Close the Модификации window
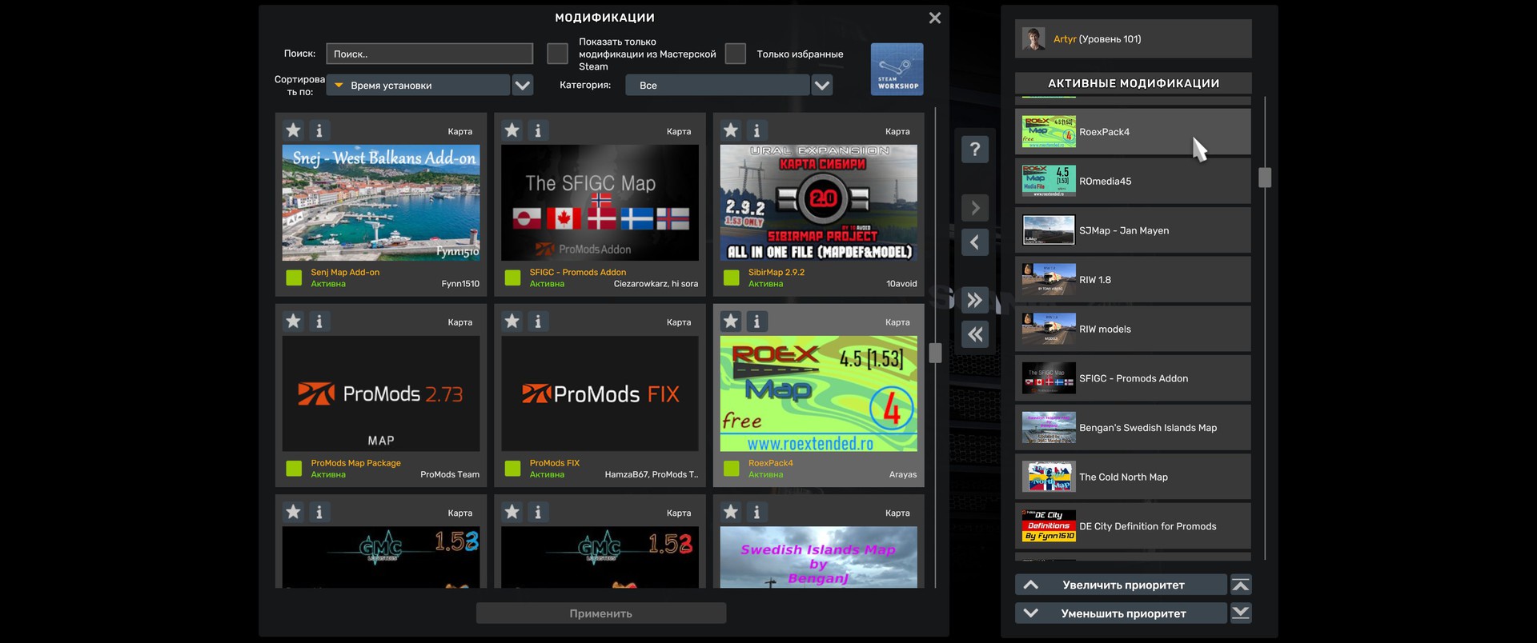1537x643 pixels. [x=935, y=18]
